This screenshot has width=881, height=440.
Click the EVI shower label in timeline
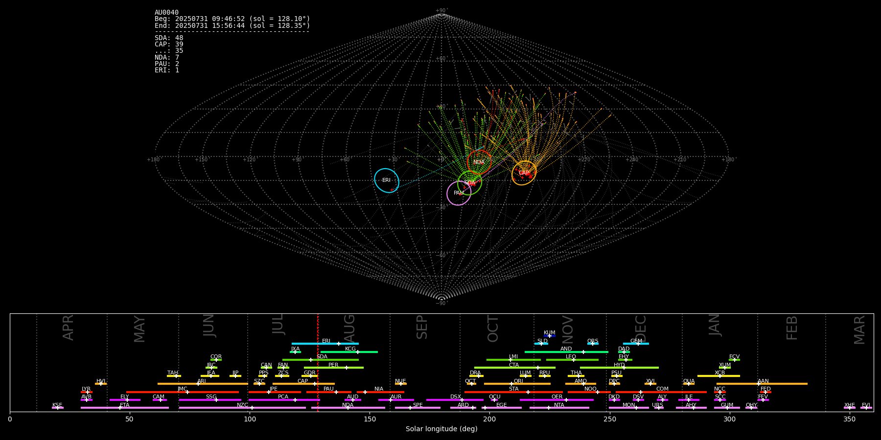(866, 405)
